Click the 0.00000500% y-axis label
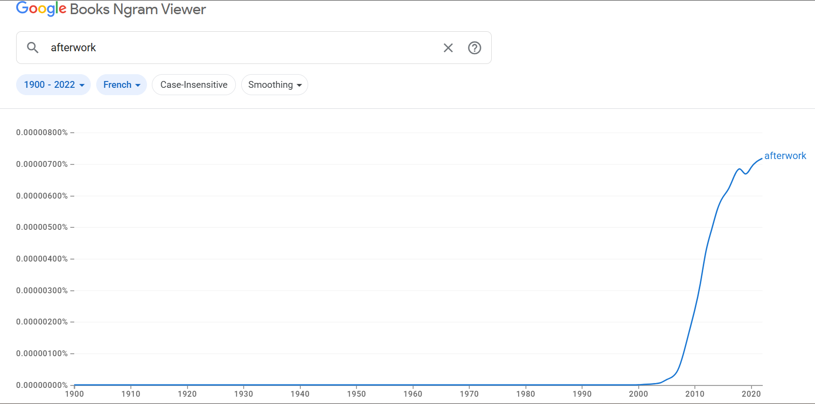This screenshot has height=404, width=815. click(x=42, y=227)
